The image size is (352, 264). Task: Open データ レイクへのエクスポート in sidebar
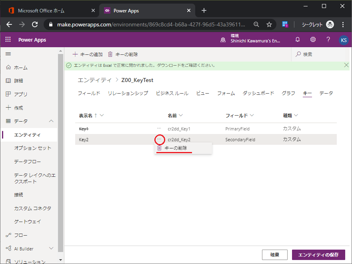tap(35, 178)
